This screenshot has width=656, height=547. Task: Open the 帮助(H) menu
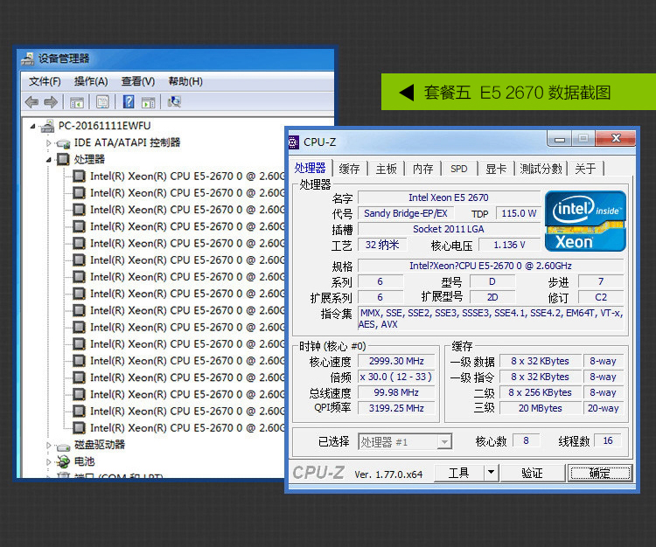(185, 81)
